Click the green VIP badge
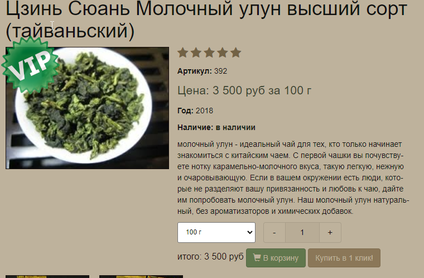Image resolution: width=424 pixels, height=278 pixels. [30, 65]
